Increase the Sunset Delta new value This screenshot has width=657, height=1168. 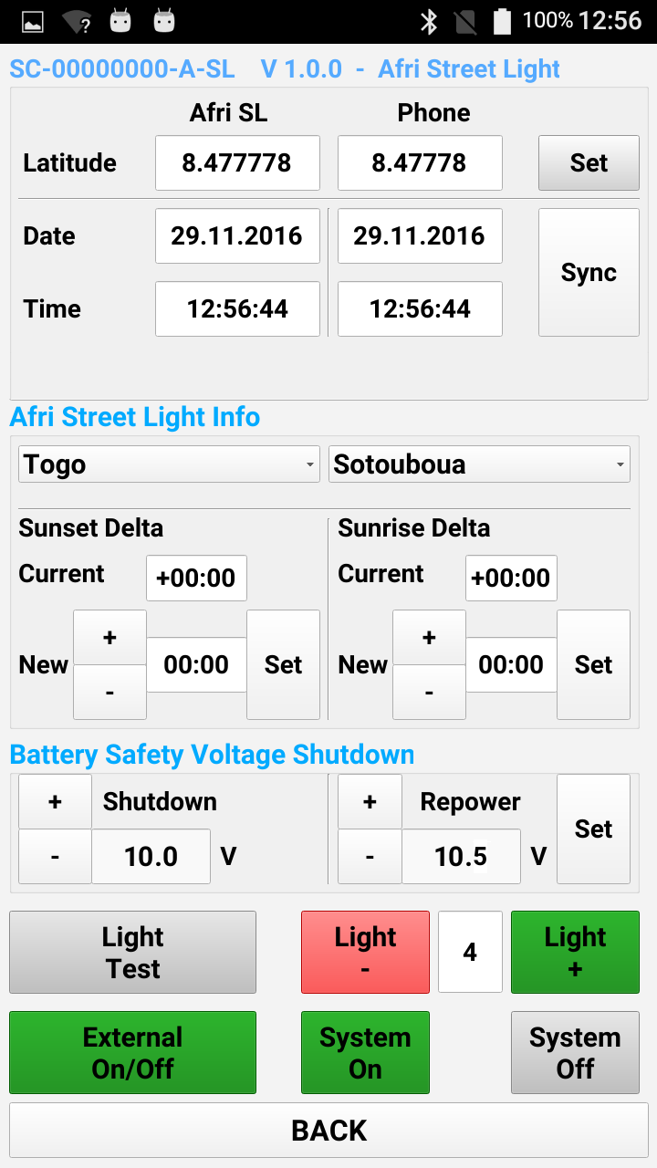click(109, 637)
